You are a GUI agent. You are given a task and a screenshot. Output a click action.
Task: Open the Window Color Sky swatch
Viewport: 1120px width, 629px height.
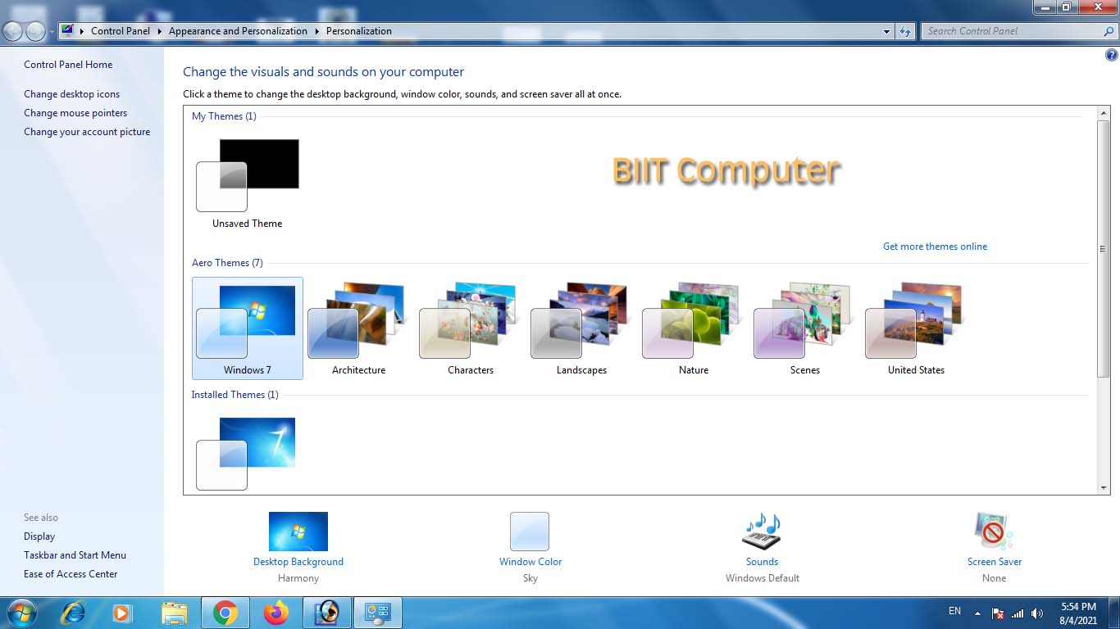(530, 532)
